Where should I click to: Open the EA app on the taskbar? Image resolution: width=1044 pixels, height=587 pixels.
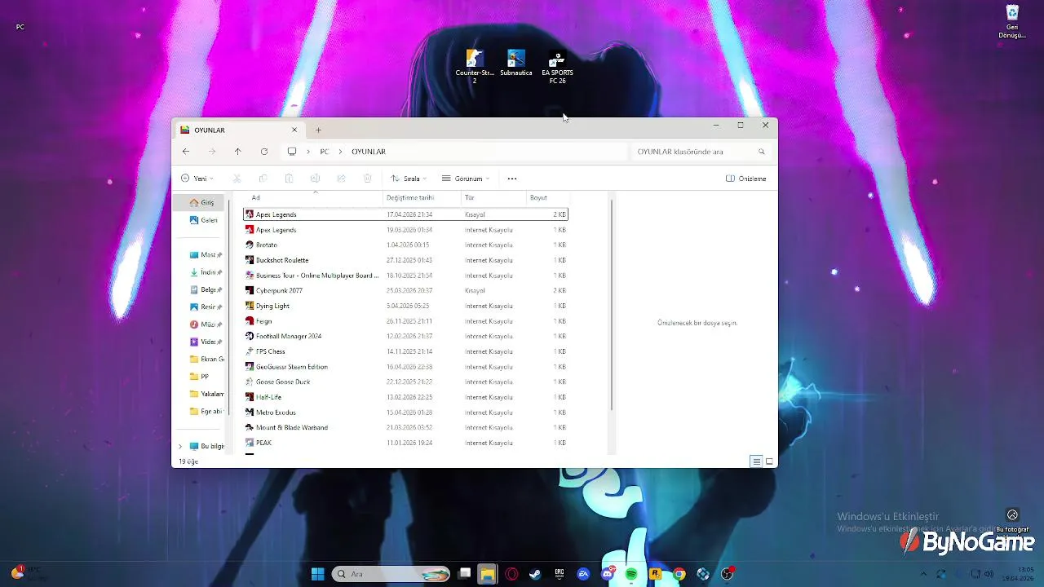(583, 574)
